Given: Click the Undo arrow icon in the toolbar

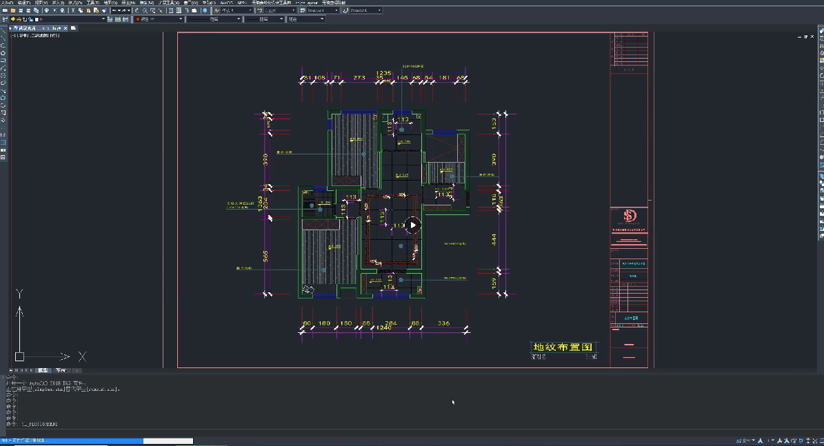Looking at the screenshot, I should 115,11.
